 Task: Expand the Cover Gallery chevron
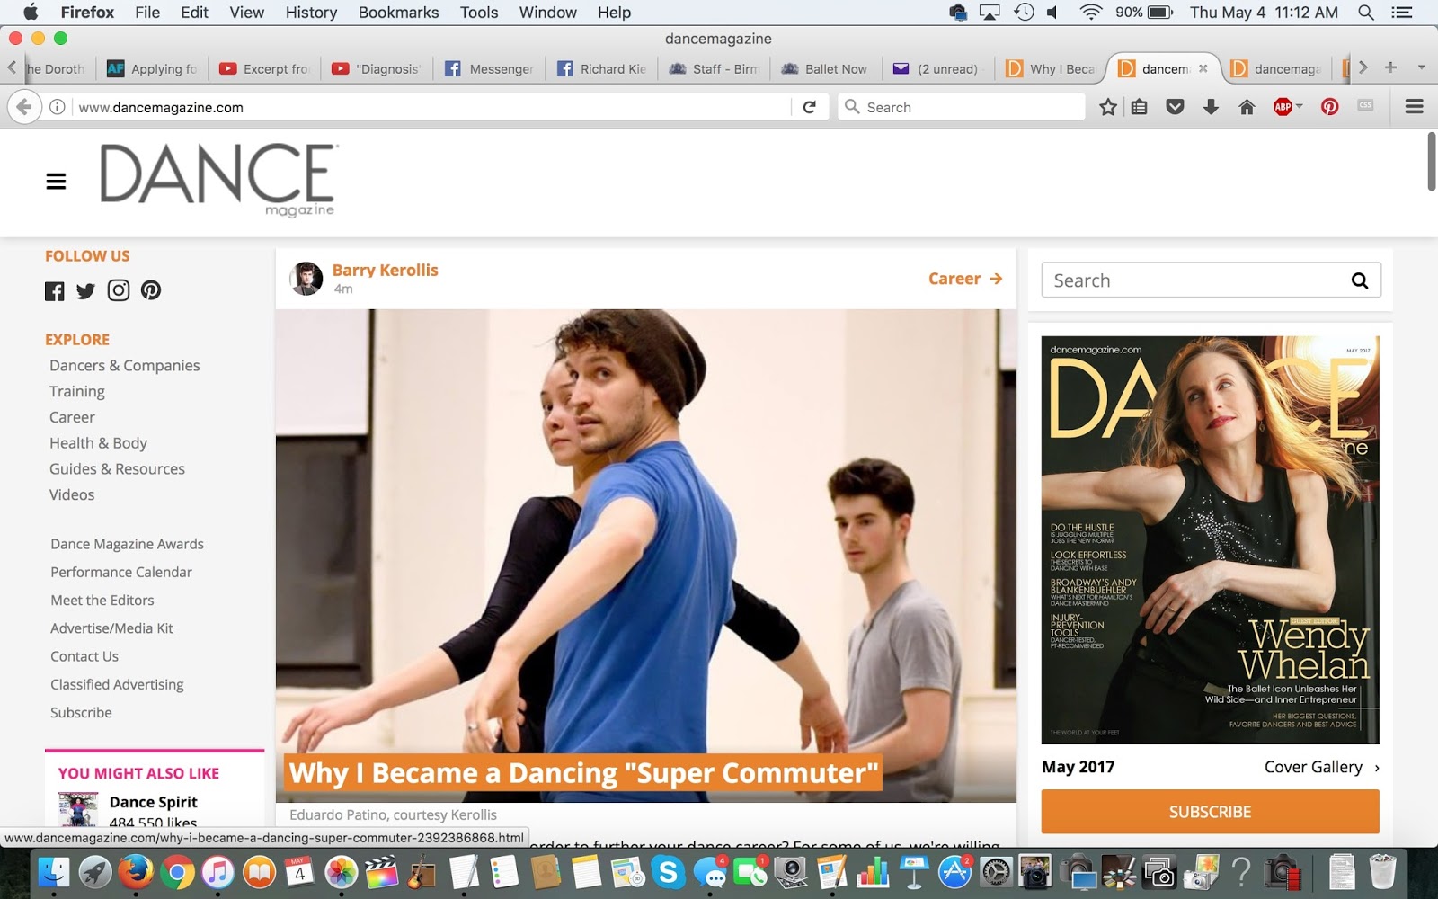pos(1376,767)
